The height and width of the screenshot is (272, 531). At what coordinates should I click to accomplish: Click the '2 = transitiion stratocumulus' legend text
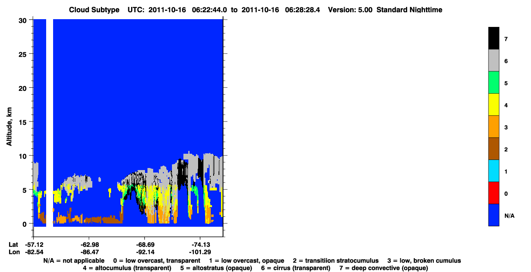pyautogui.click(x=336, y=261)
